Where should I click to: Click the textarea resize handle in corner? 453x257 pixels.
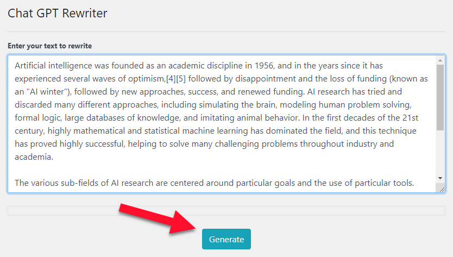[x=441, y=189]
